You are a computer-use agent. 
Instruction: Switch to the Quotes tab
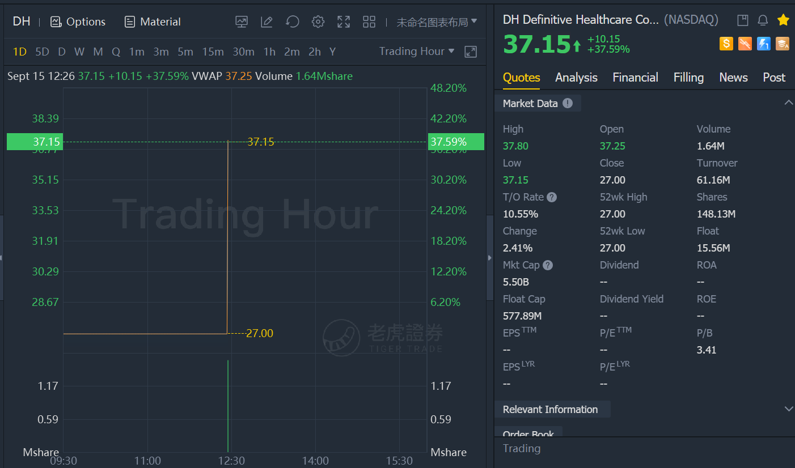(522, 78)
